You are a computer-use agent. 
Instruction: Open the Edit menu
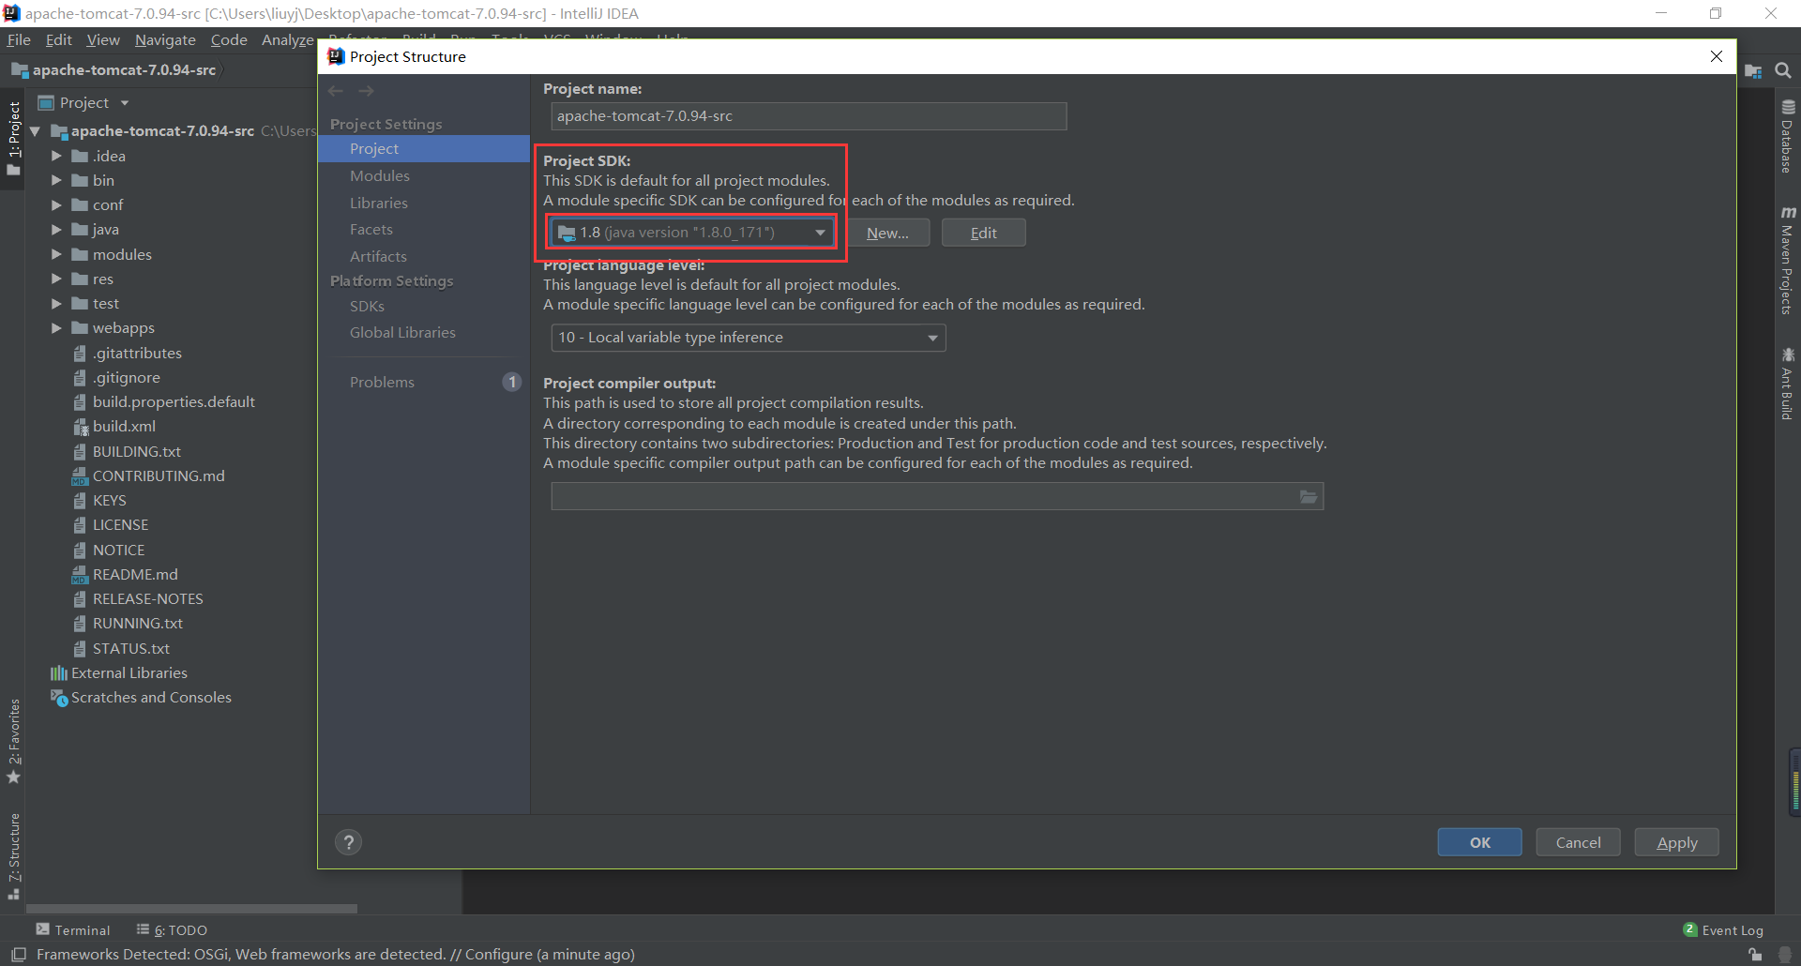pyautogui.click(x=58, y=39)
